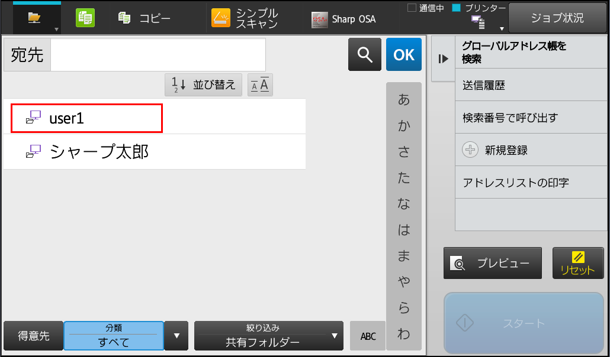Tap the リセット reset button
610x357 pixels.
pyautogui.click(x=578, y=263)
